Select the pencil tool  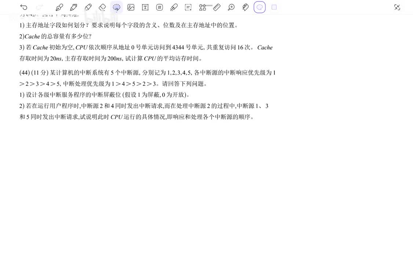(73, 7)
